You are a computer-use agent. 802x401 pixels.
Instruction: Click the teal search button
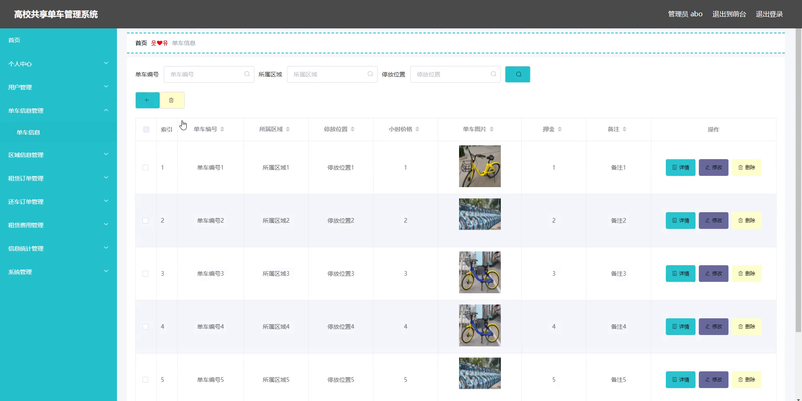(518, 74)
